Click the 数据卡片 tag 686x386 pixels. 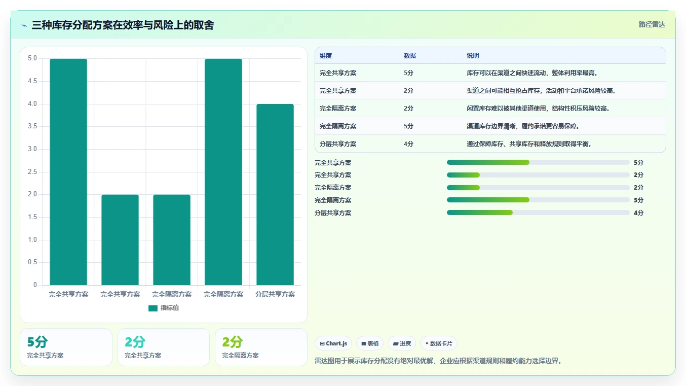439,343
